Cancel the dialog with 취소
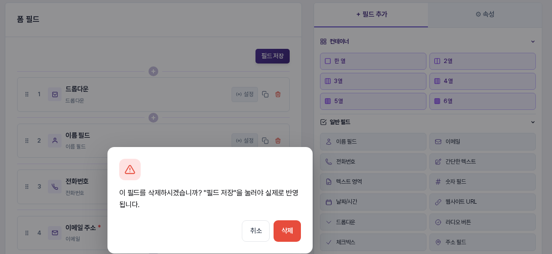Viewport: 552px width, 254px height. [255, 231]
